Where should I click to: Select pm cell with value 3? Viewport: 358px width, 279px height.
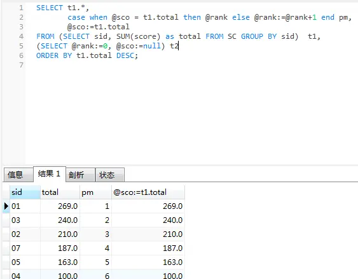[95, 234]
